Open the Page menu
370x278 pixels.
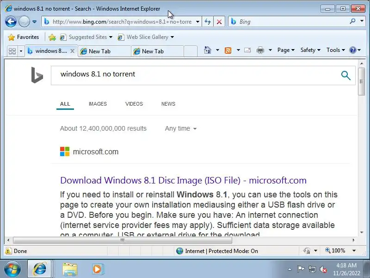(286, 50)
